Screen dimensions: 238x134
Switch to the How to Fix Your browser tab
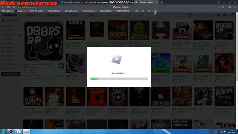coord(93,2)
